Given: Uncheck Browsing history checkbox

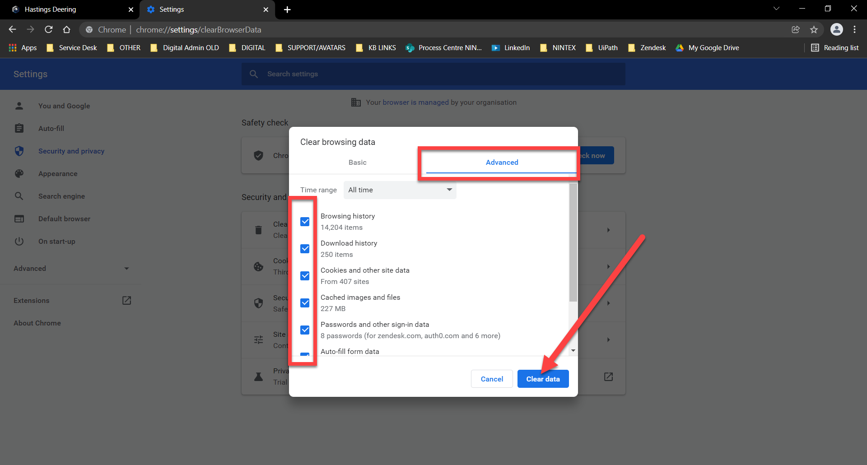Looking at the screenshot, I should click(305, 222).
